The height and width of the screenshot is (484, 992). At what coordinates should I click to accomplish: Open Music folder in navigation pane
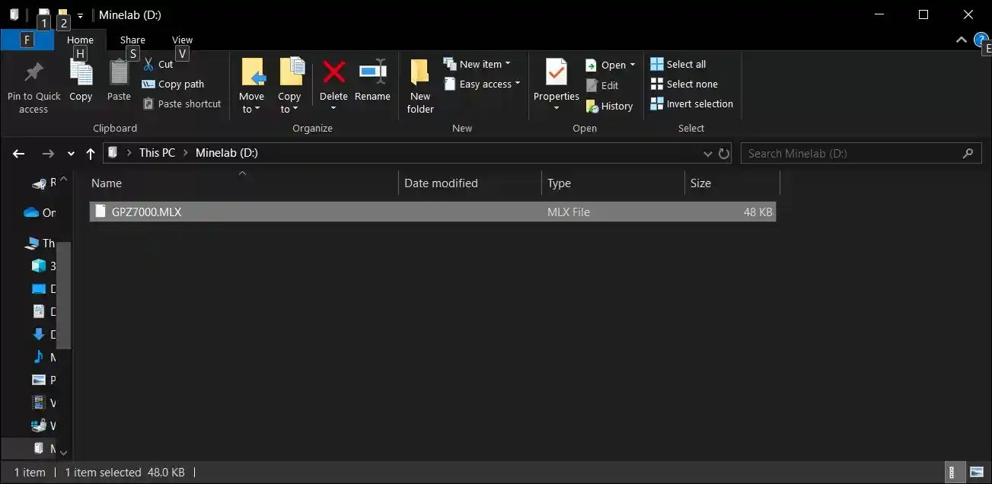coord(43,357)
